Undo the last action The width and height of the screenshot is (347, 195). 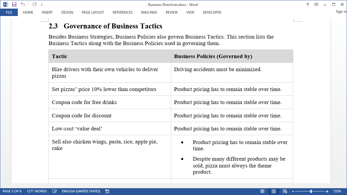[23, 4]
